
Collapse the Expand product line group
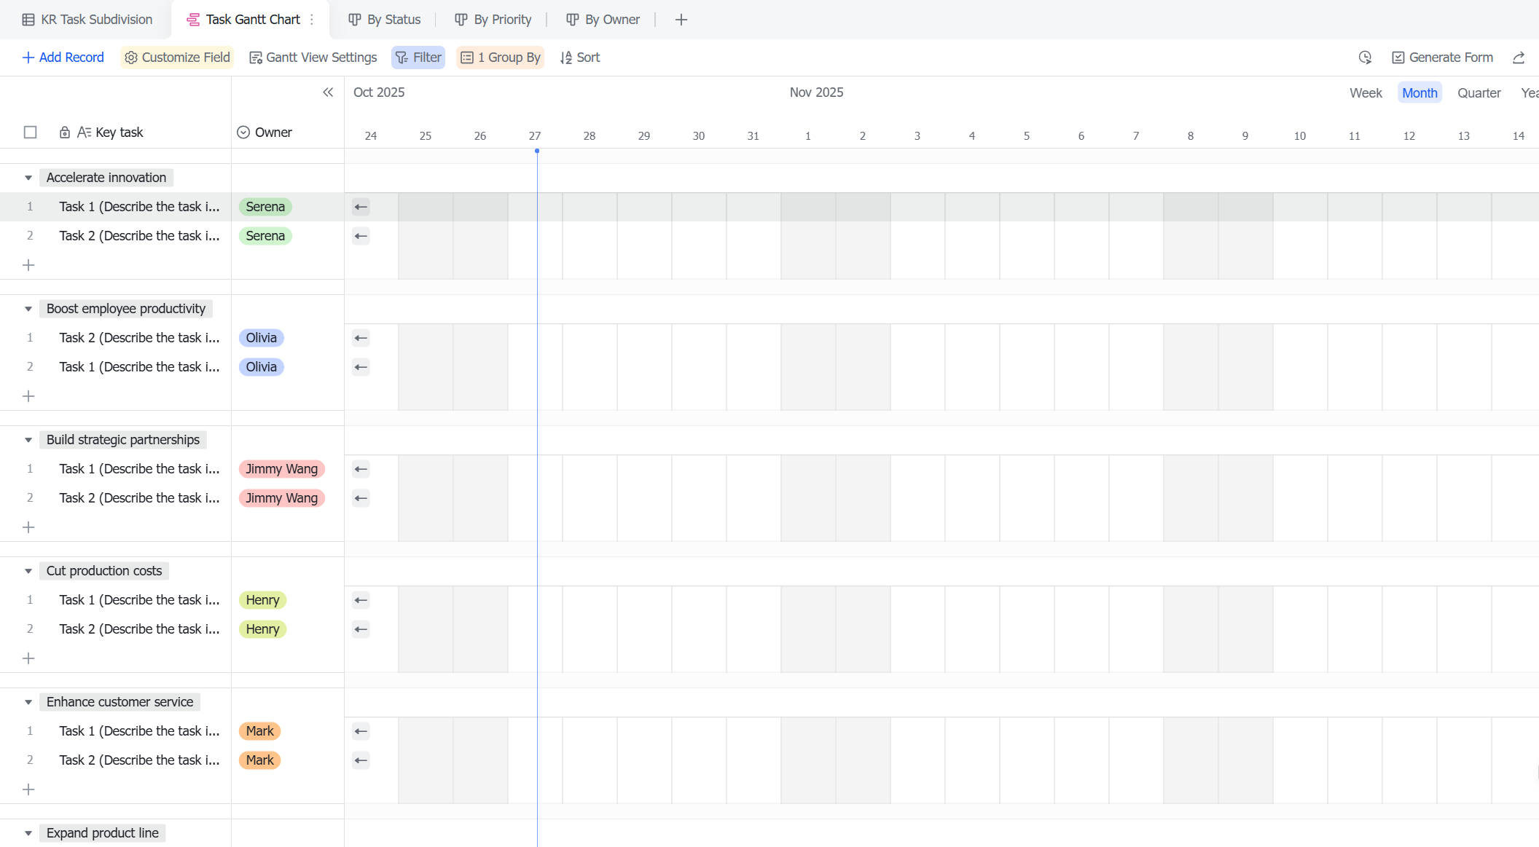(x=28, y=833)
